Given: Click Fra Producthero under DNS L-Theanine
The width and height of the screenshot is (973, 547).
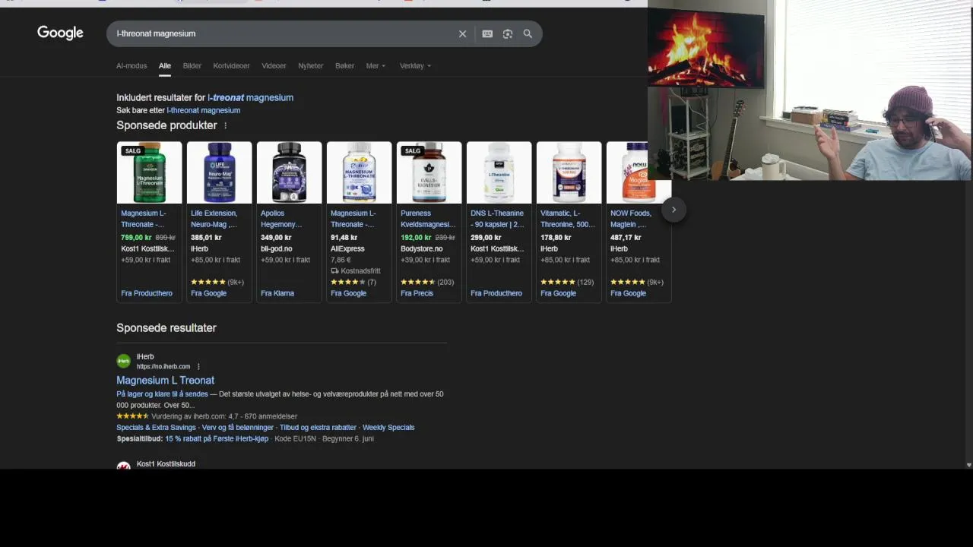Looking at the screenshot, I should point(496,293).
